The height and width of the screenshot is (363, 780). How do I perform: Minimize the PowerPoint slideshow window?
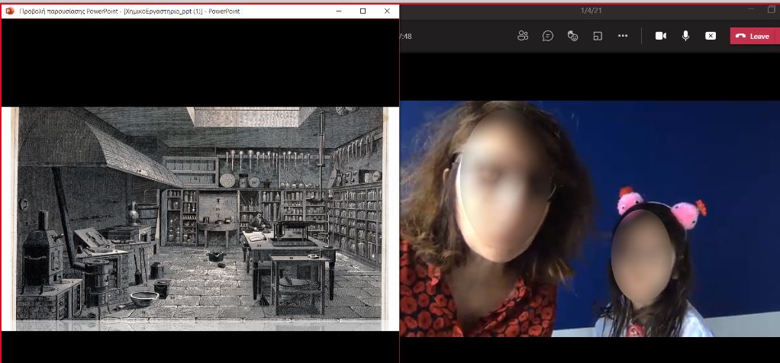click(339, 11)
